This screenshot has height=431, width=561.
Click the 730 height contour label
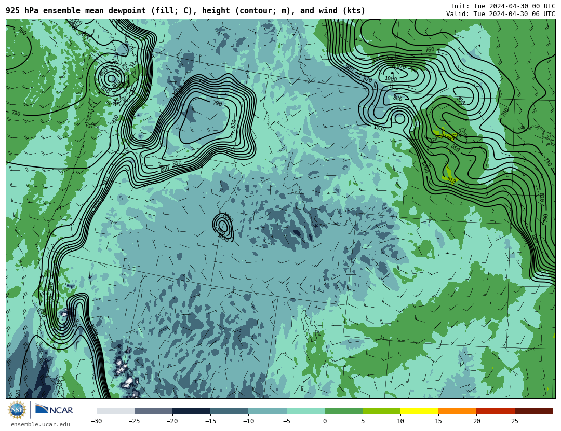tap(547, 161)
